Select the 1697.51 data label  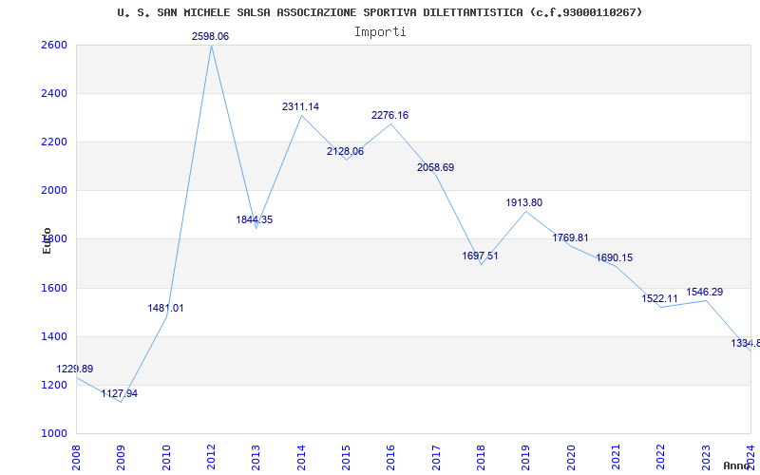[480, 256]
